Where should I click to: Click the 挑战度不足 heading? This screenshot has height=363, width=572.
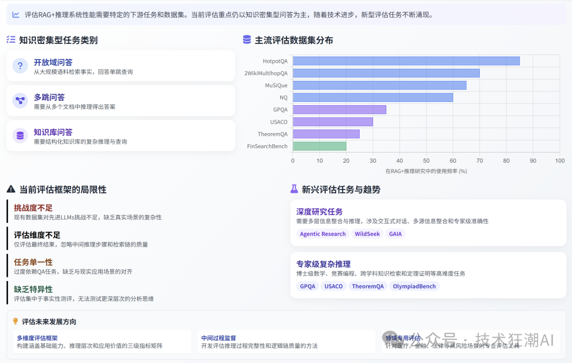pos(33,208)
